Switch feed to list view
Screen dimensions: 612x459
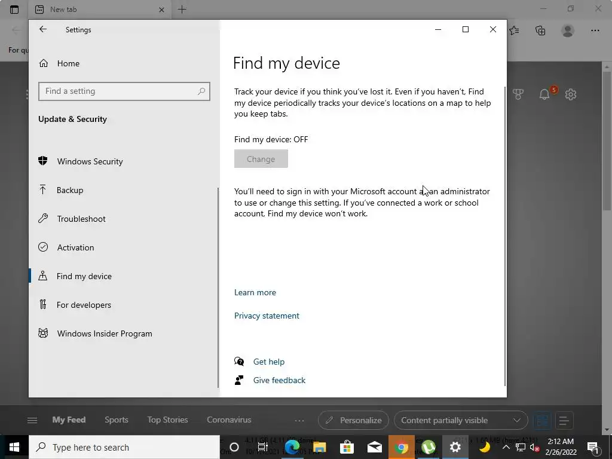coord(564,420)
